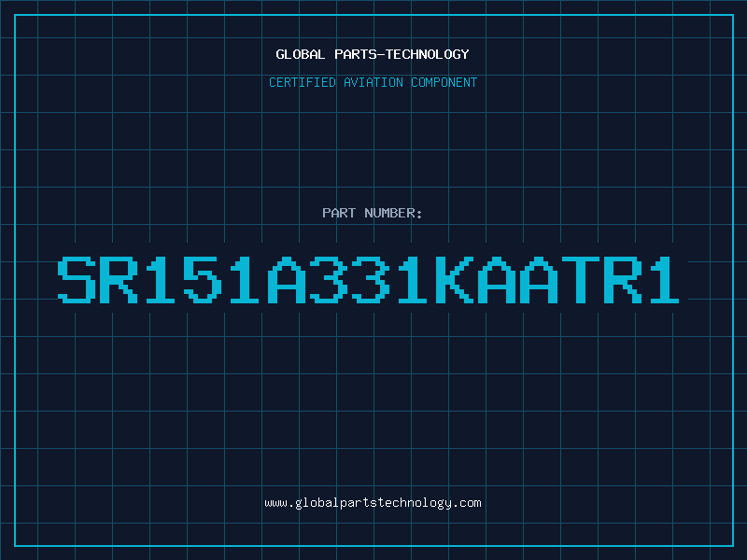Click the CERTIFIED AVIATION COMPONENT subtitle
The width and height of the screenshot is (747, 560).
point(373,82)
